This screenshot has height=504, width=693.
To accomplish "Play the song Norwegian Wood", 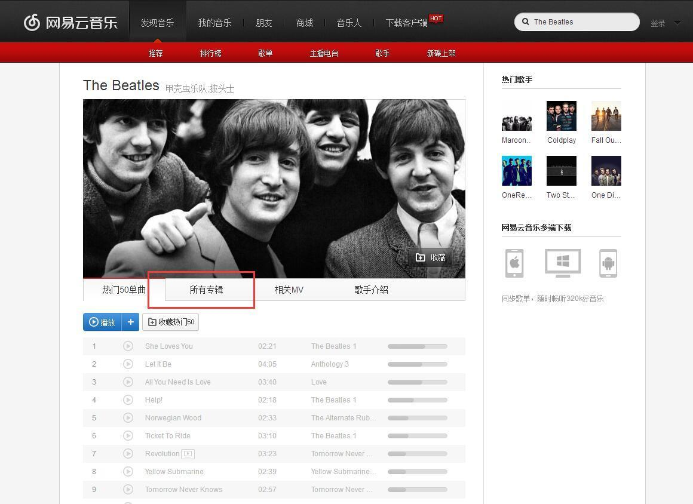I will pyautogui.click(x=128, y=418).
